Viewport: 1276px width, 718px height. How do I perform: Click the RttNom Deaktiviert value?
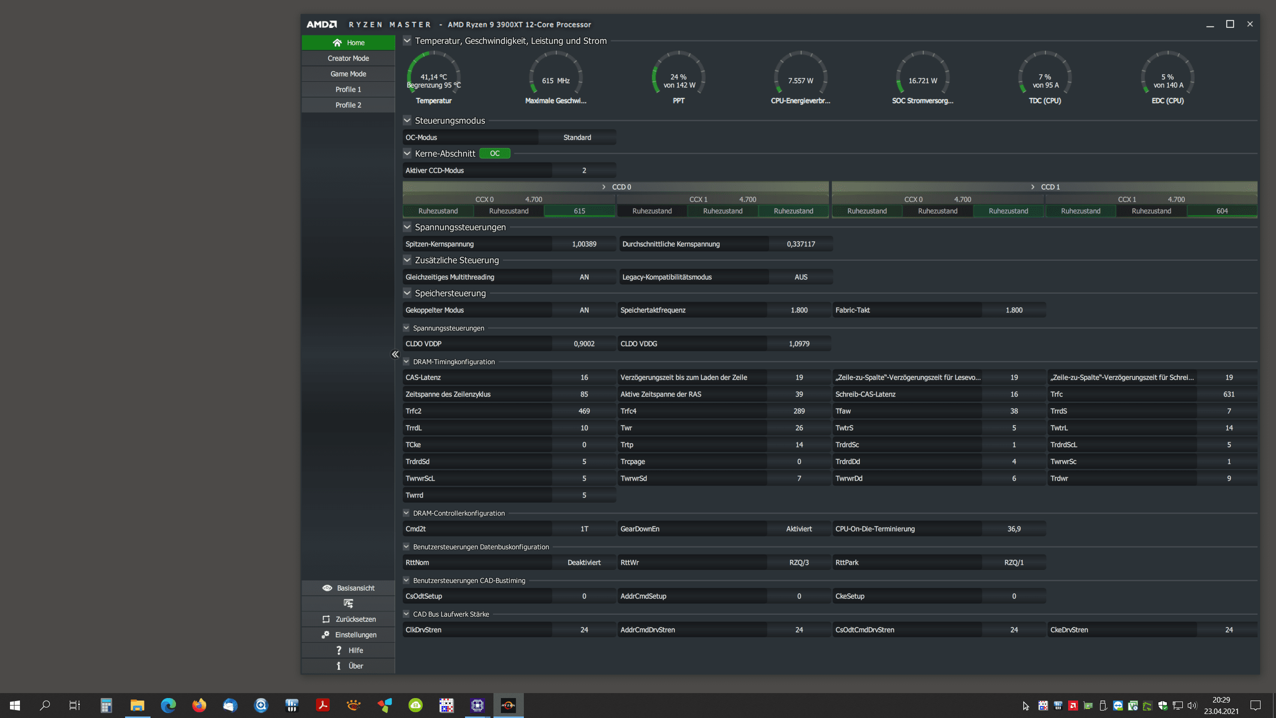584,562
